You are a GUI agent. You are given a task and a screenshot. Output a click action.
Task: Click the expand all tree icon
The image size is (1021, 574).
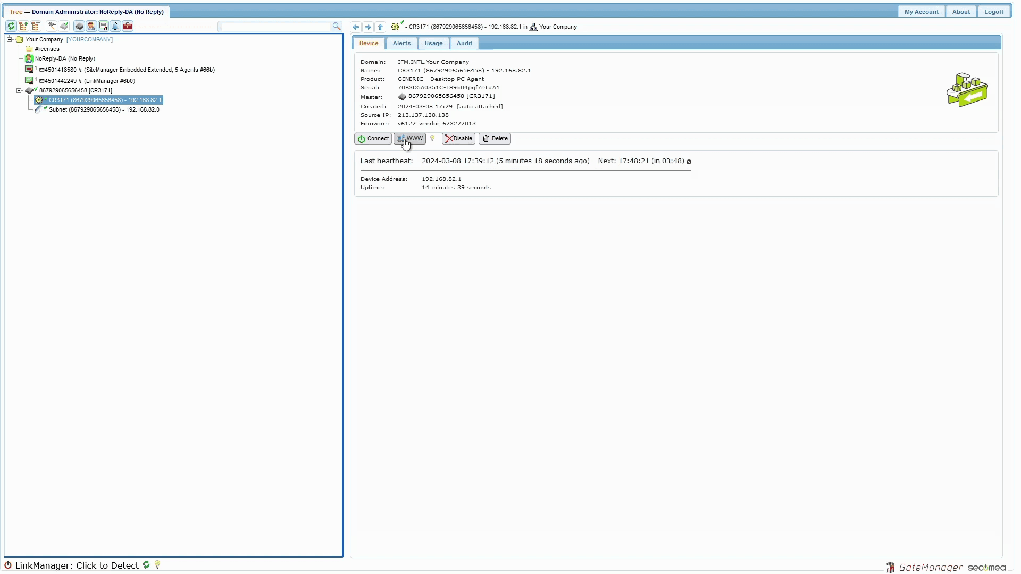23,26
